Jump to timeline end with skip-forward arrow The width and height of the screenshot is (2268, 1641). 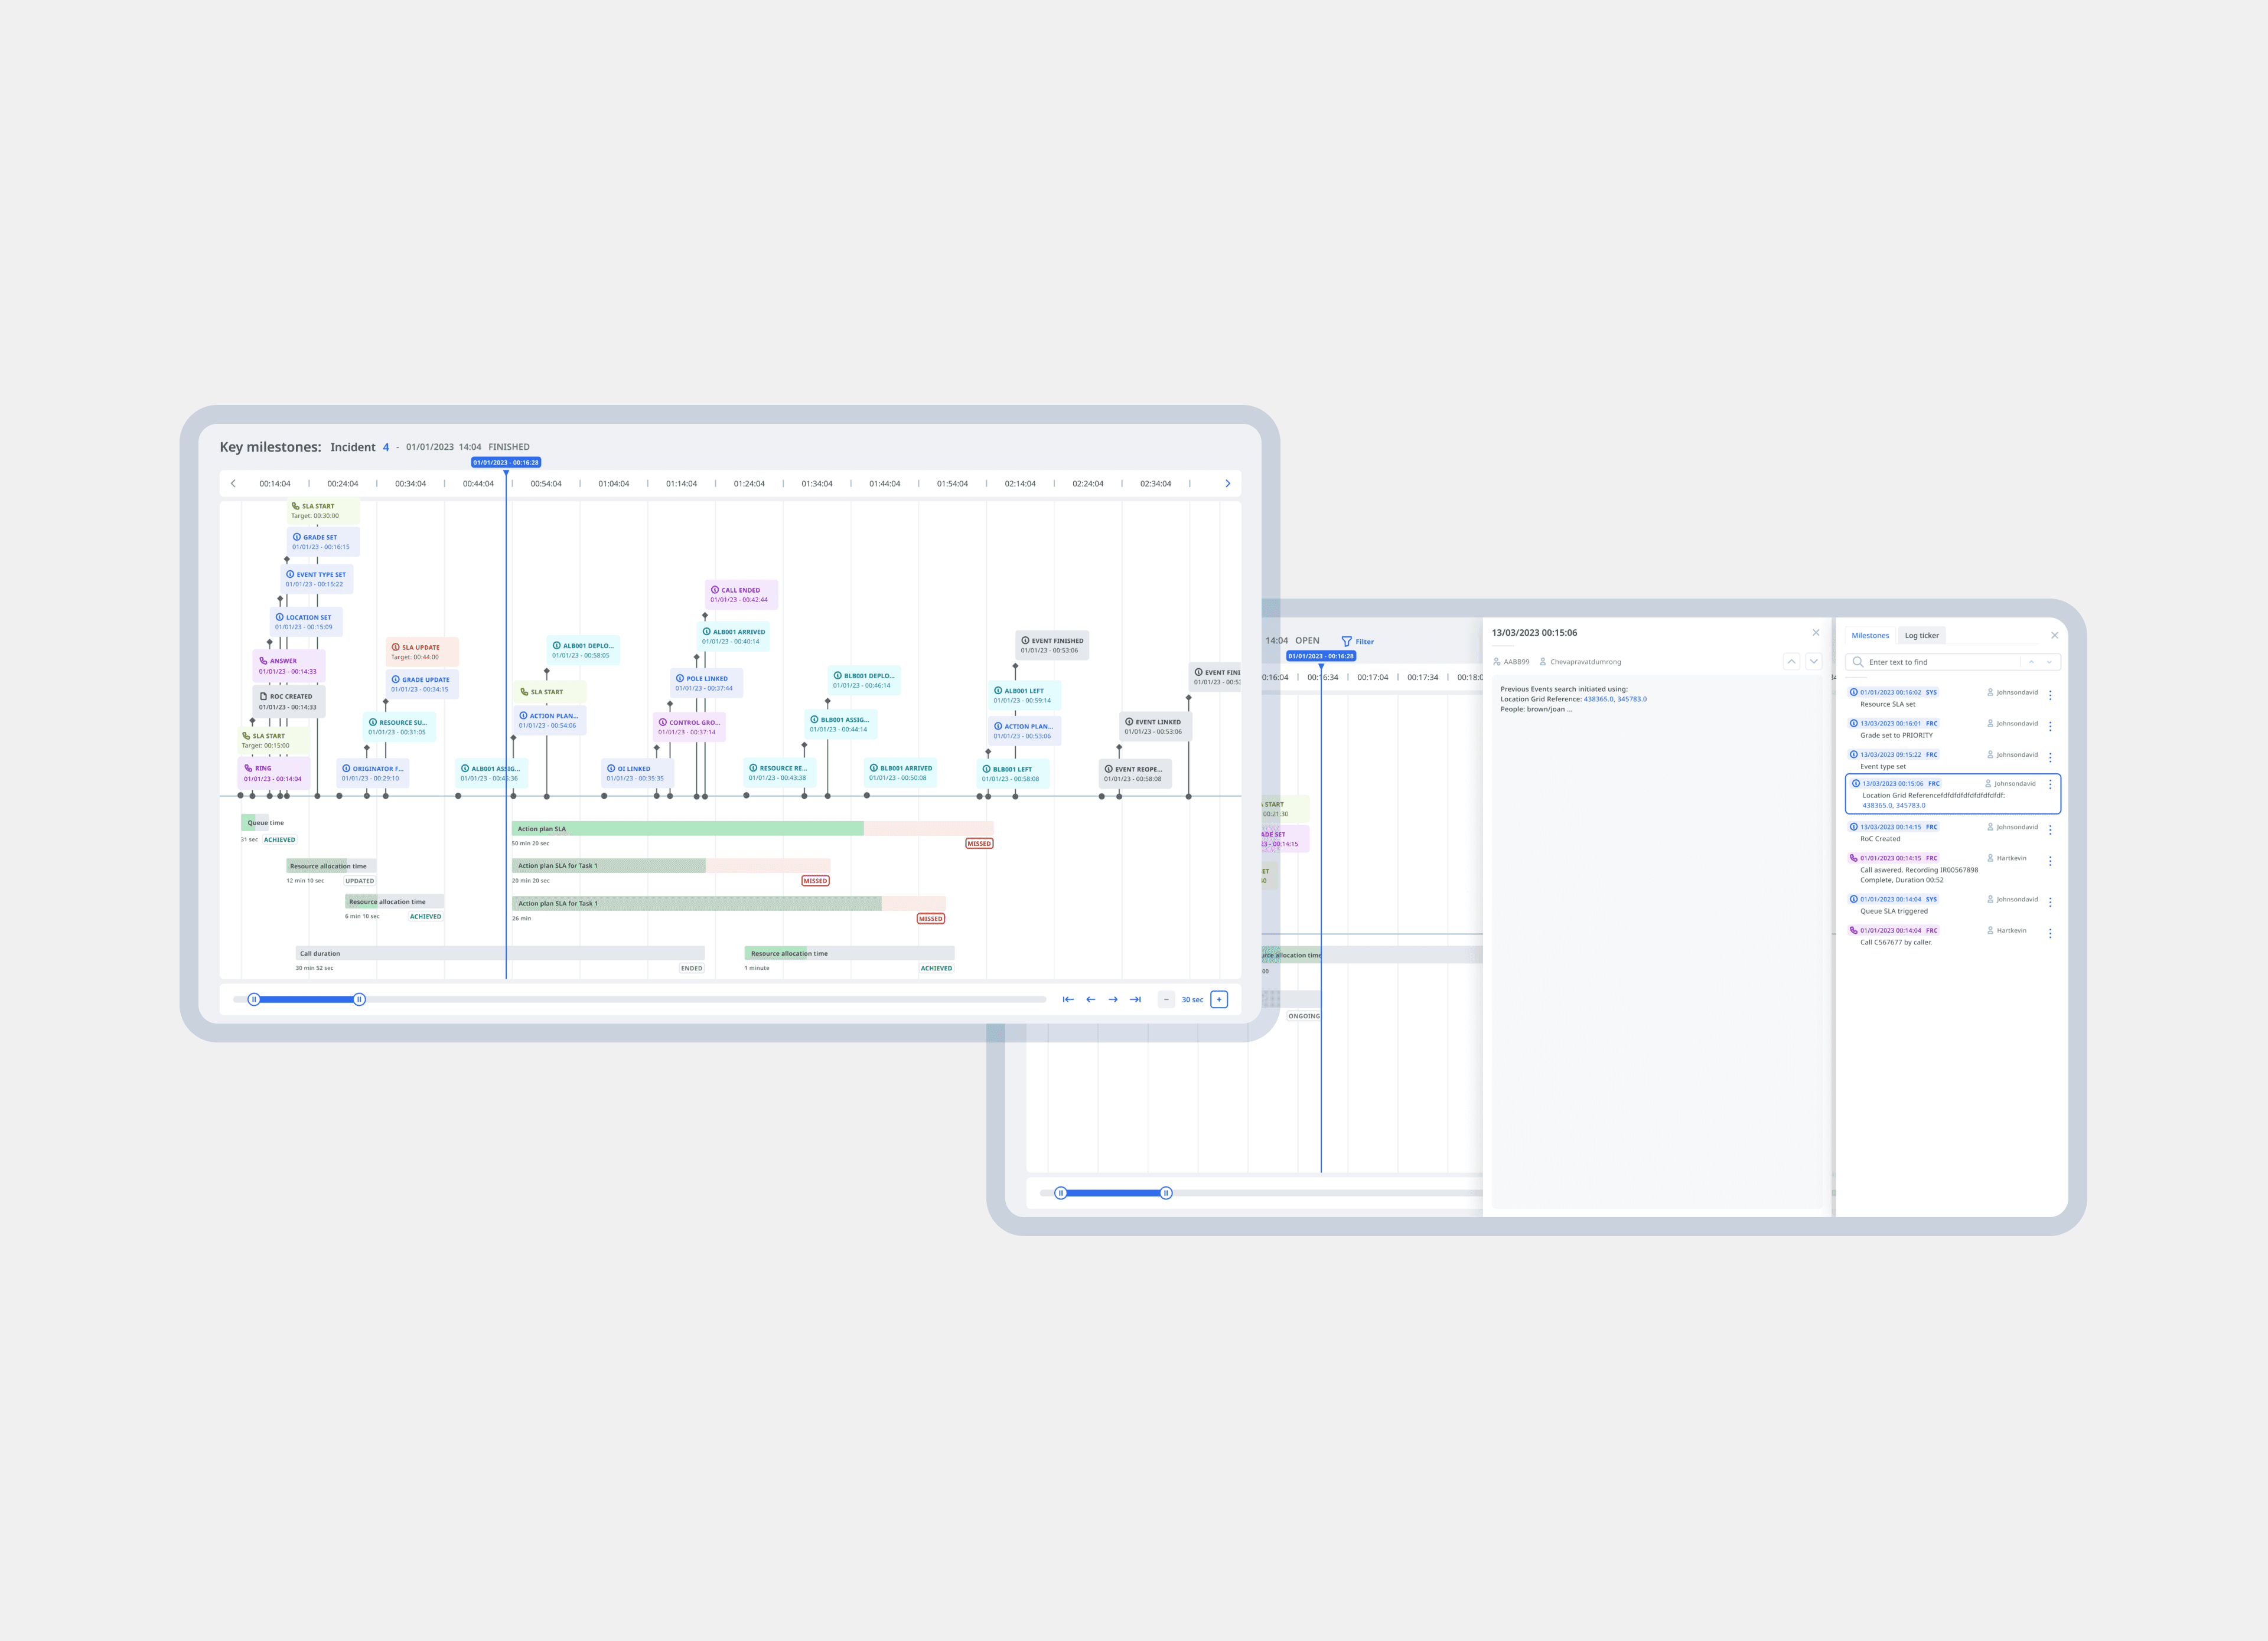tap(1135, 999)
